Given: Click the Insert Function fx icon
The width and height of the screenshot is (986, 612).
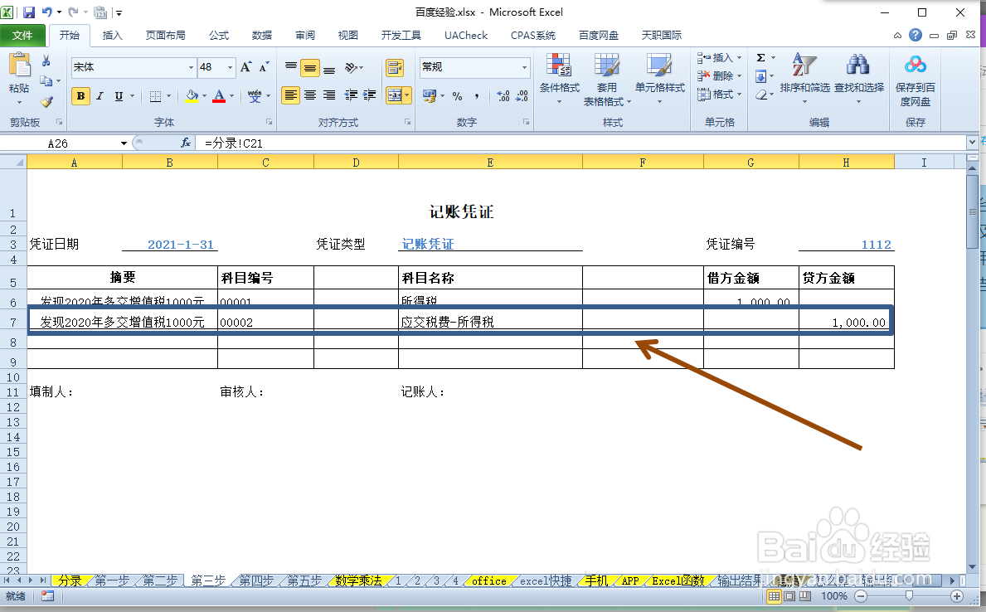Looking at the screenshot, I should (x=186, y=143).
